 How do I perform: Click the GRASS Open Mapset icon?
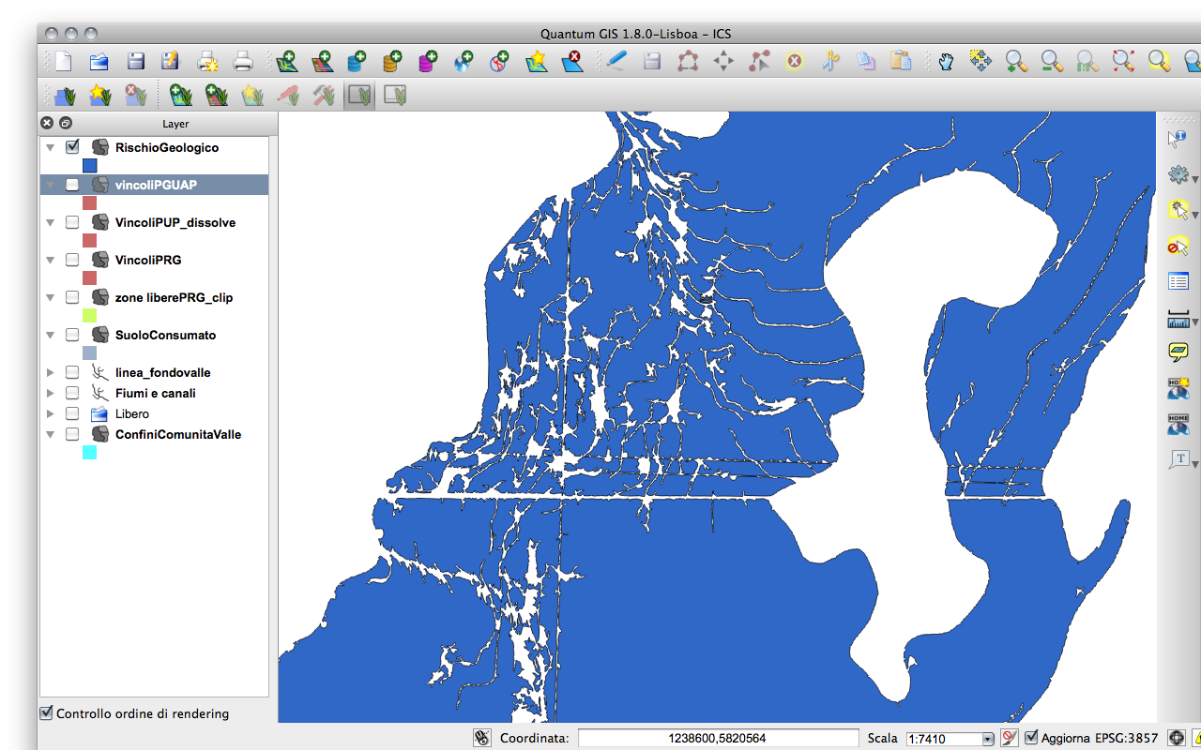click(64, 96)
